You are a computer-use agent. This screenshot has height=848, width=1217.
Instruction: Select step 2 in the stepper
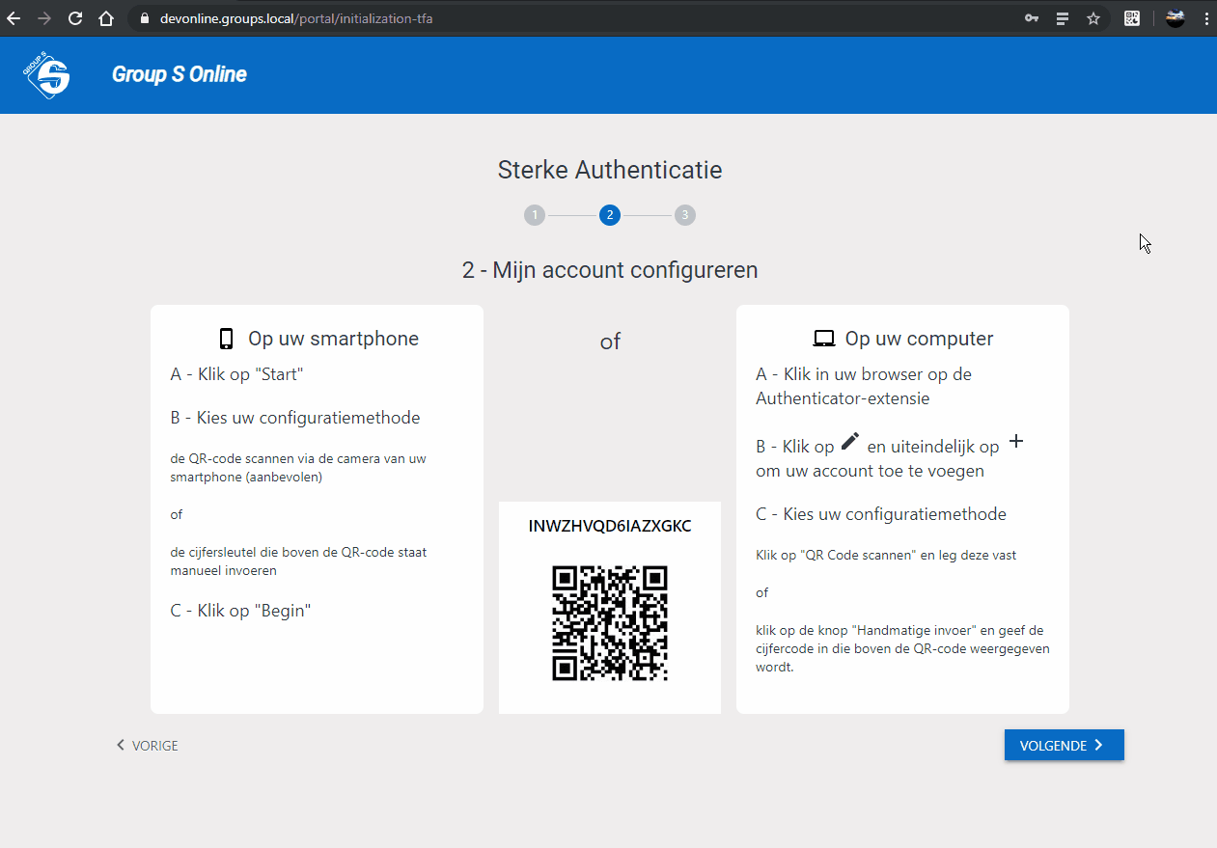tap(610, 215)
